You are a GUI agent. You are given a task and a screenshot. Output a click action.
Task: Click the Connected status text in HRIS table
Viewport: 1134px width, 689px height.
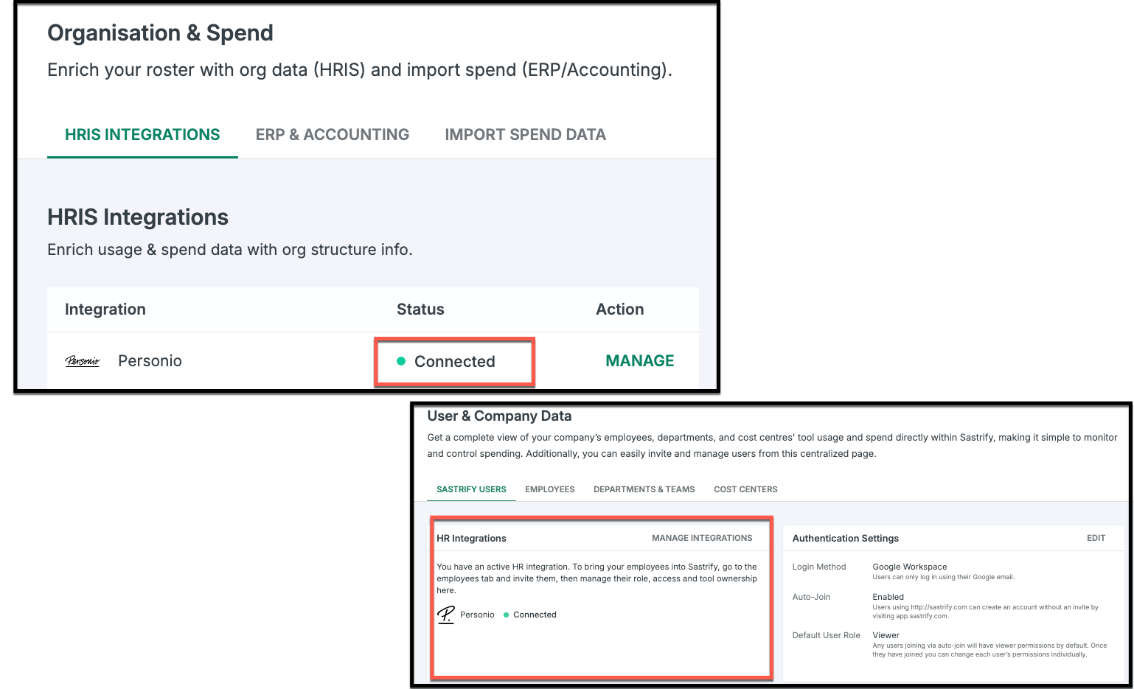[455, 362]
